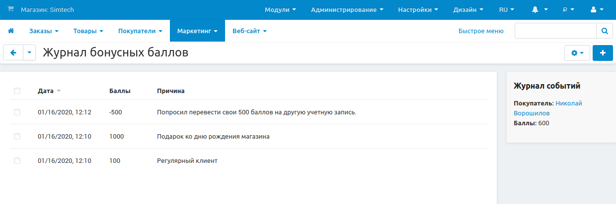Image resolution: width=616 pixels, height=204 pixels.
Task: Select the checkbox for 'Регулярный клиент' row
Action: [17, 161]
